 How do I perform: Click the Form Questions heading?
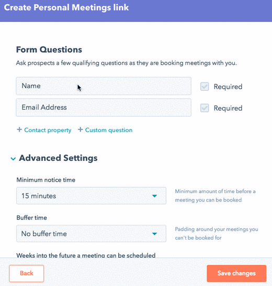coord(49,50)
